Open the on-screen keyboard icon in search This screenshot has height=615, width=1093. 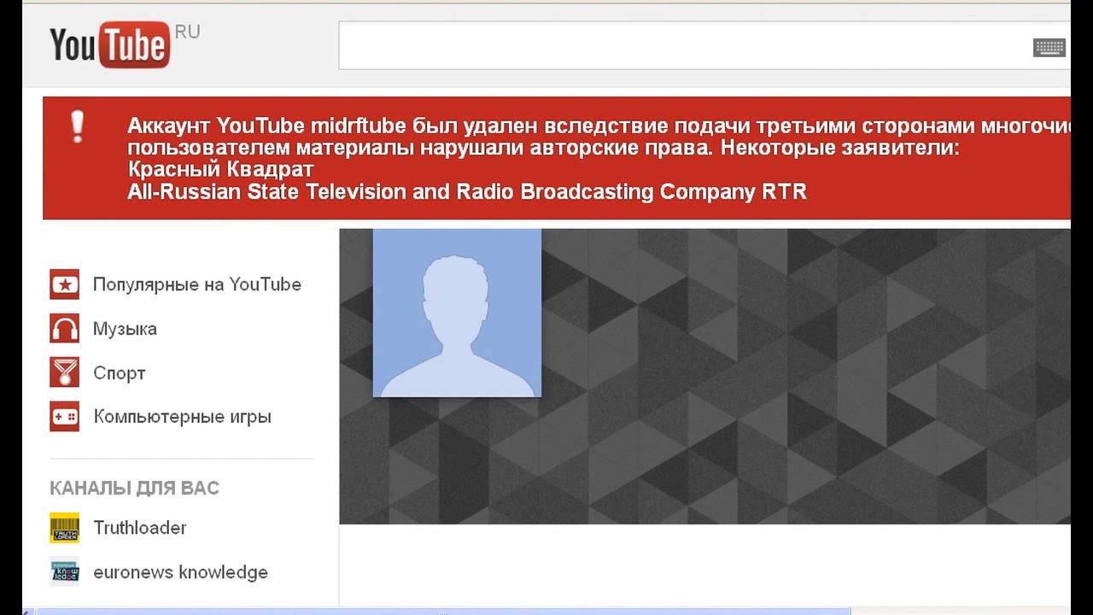point(1049,48)
